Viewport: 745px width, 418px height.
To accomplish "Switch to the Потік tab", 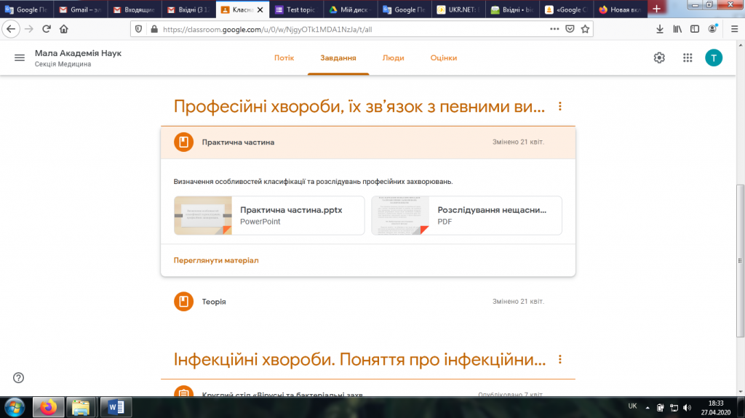I will coord(284,58).
